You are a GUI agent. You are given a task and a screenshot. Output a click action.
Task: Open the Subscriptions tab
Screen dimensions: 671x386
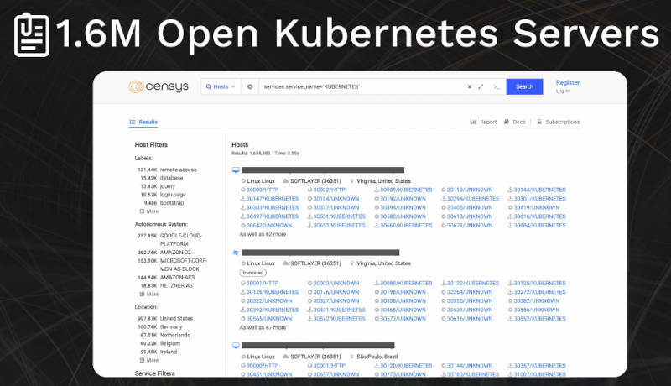coord(558,122)
